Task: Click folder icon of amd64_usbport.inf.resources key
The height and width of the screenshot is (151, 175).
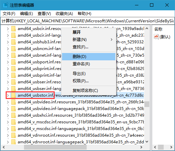Action: point(13,62)
